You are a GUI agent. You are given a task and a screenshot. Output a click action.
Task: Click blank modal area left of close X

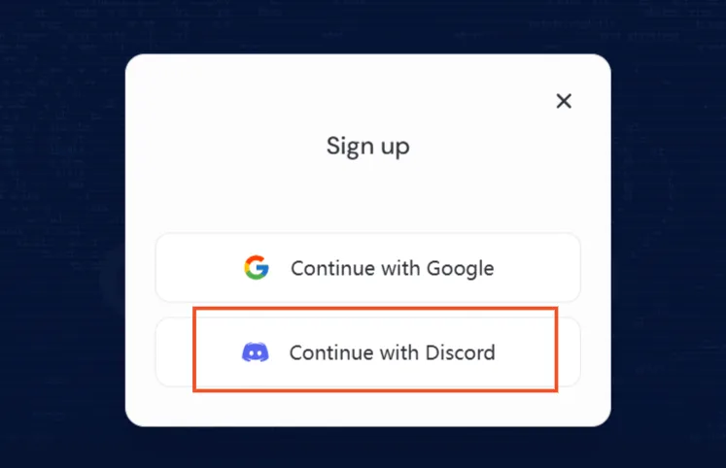(x=463, y=101)
